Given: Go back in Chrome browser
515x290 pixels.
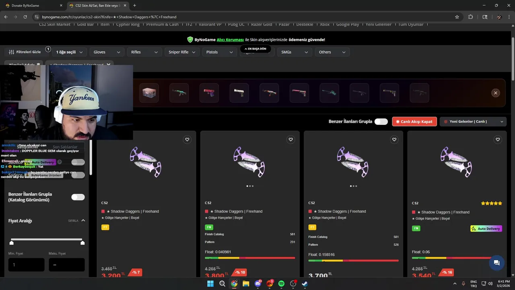Looking at the screenshot, I should [6, 17].
